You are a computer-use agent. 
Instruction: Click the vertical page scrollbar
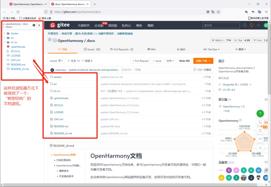(269, 59)
